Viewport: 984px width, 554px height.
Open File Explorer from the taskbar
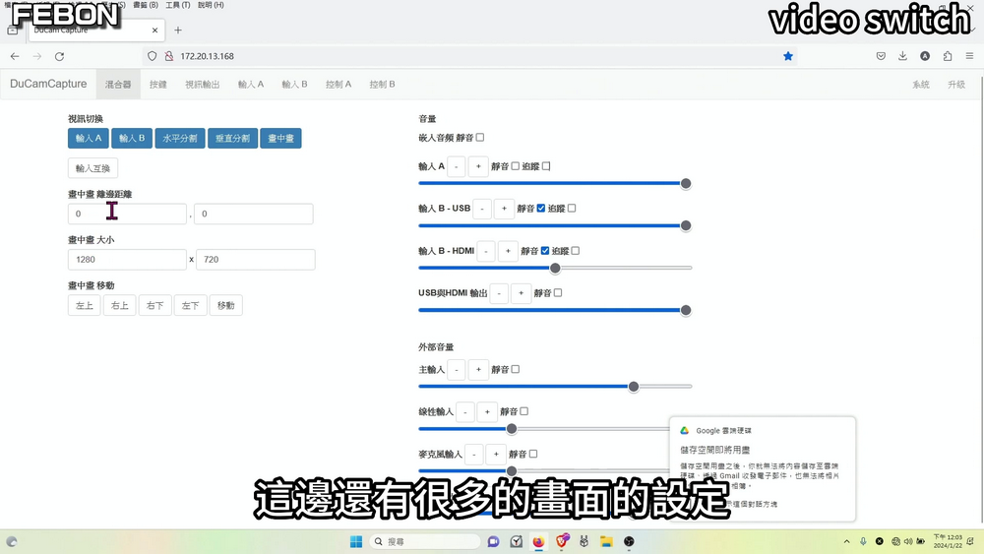coord(606,541)
